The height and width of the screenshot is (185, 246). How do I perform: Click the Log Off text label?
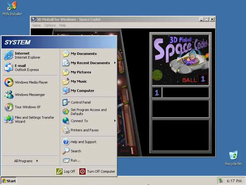click(69, 171)
